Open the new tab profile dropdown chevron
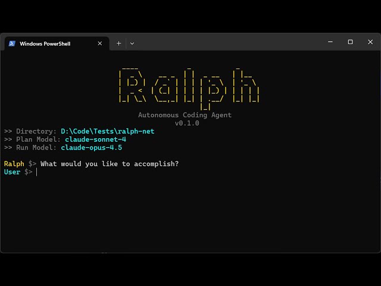The height and width of the screenshot is (286, 381). [x=132, y=43]
